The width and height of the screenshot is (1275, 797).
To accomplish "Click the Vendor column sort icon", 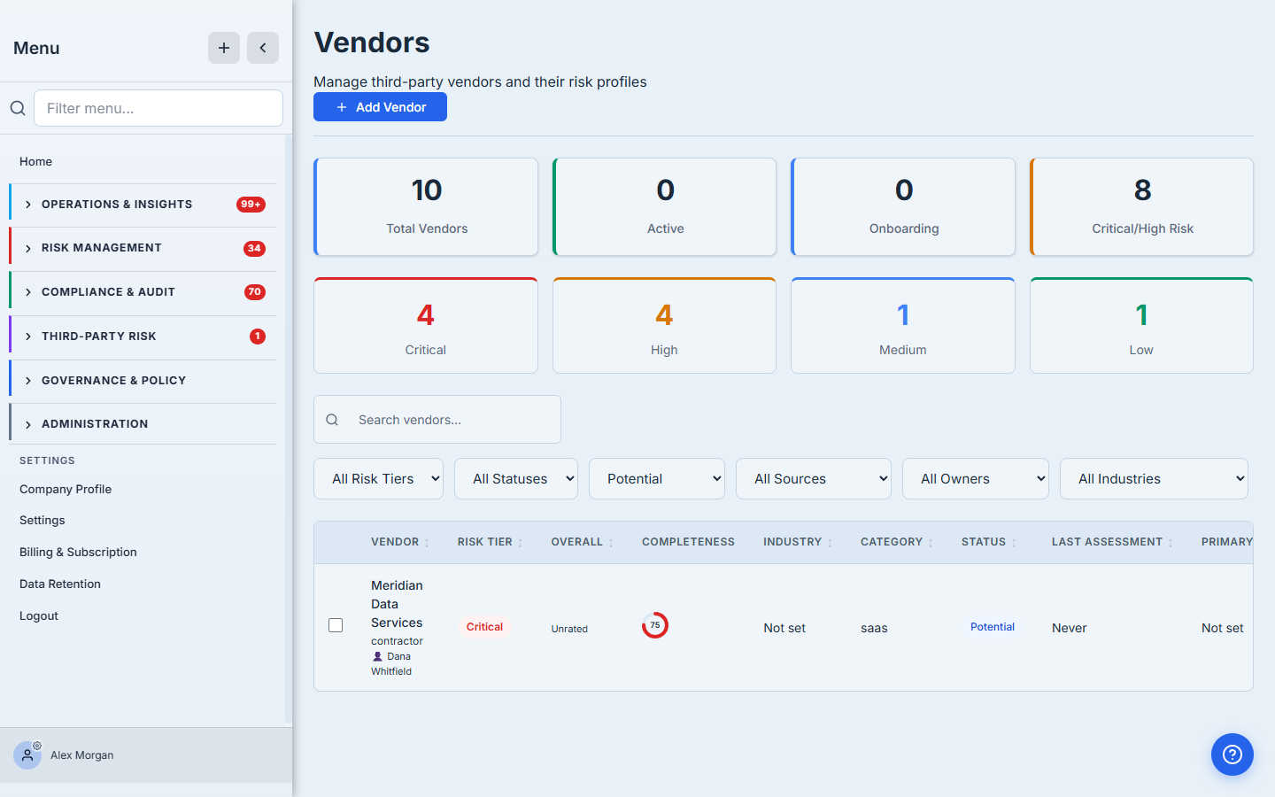I will pos(427,543).
